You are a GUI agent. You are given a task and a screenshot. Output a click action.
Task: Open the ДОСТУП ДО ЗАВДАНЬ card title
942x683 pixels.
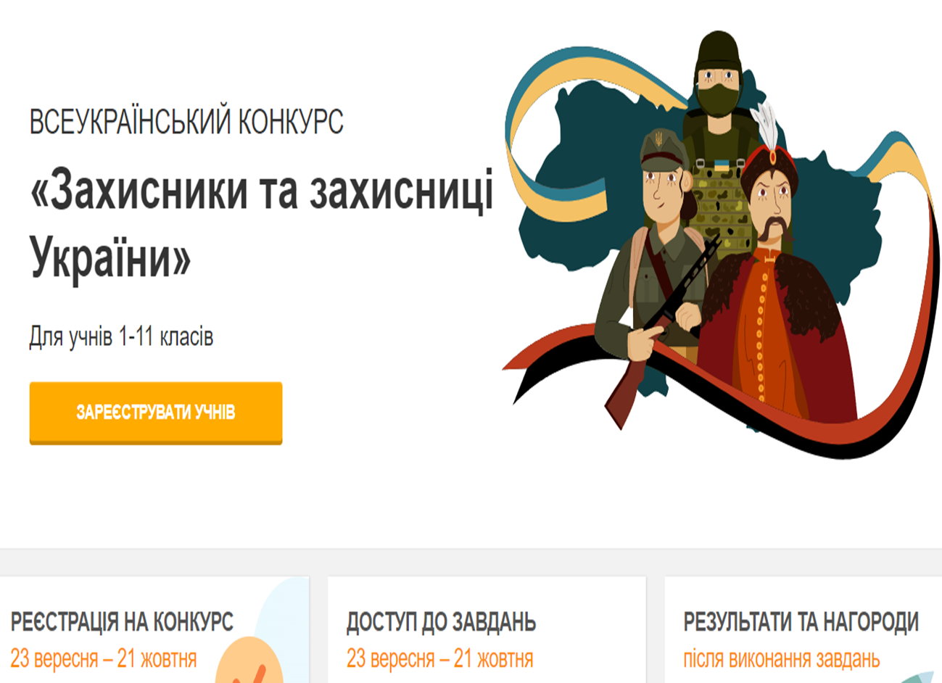[x=441, y=622]
